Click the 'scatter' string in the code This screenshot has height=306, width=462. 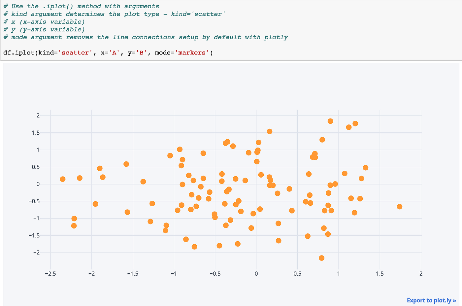(75, 52)
